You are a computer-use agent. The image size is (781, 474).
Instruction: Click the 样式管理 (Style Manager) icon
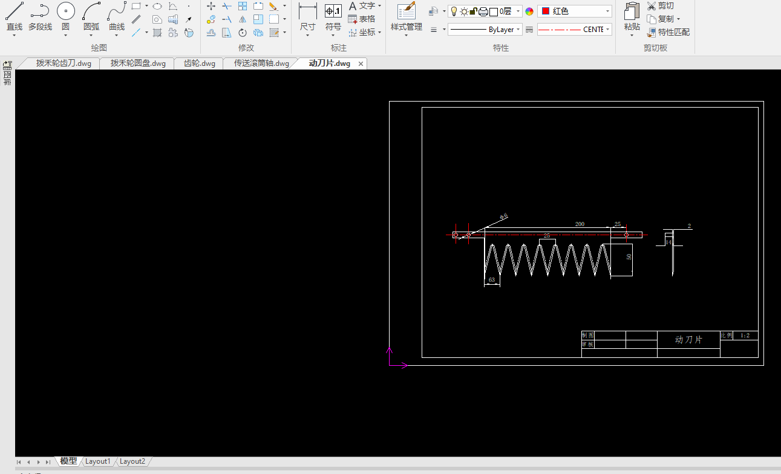point(406,11)
